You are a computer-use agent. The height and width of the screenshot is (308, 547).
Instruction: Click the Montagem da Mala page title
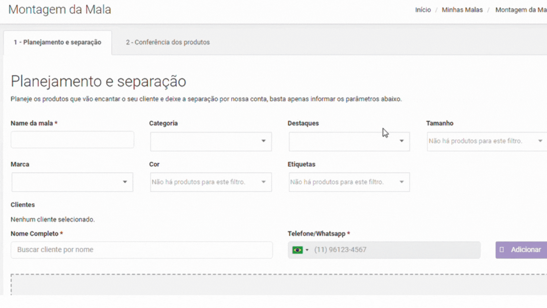(60, 10)
